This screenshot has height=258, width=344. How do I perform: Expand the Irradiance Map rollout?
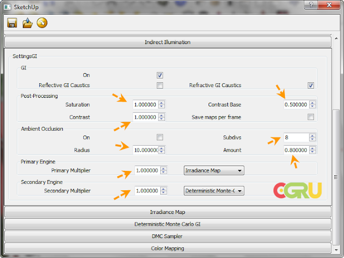coord(168,212)
